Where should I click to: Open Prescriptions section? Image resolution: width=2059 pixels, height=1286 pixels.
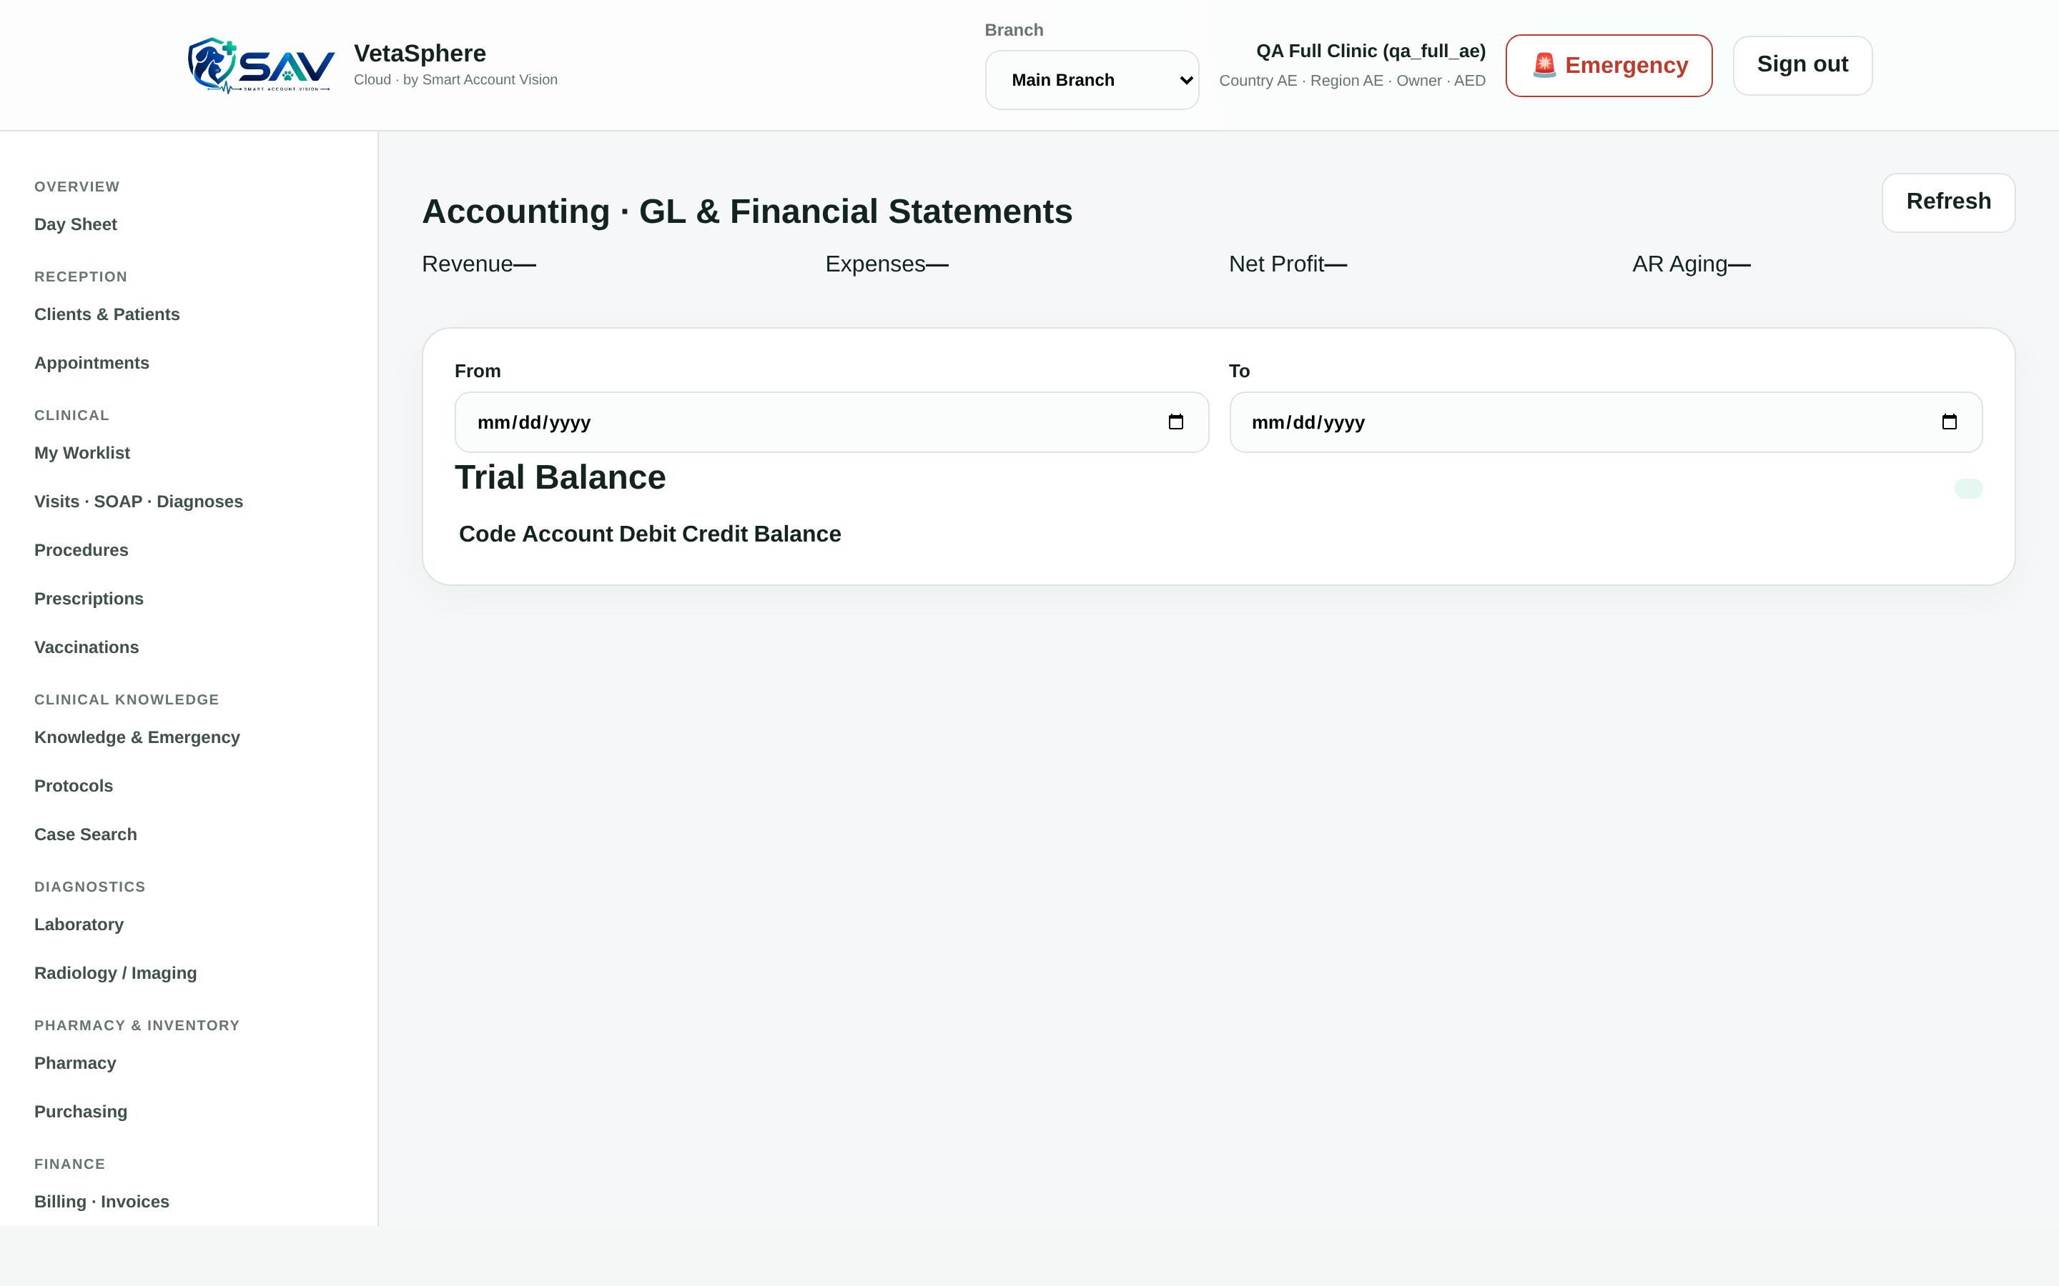click(89, 599)
